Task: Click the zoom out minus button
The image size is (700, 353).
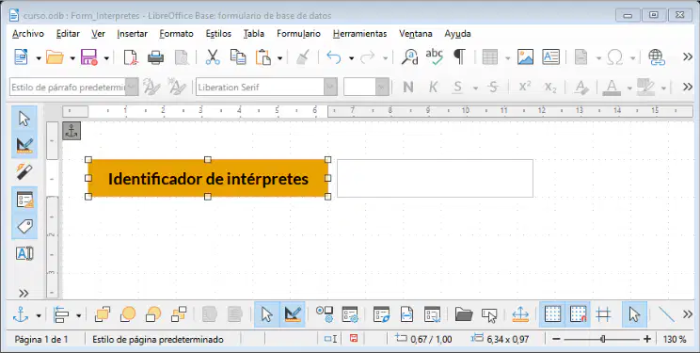Action: point(556,339)
